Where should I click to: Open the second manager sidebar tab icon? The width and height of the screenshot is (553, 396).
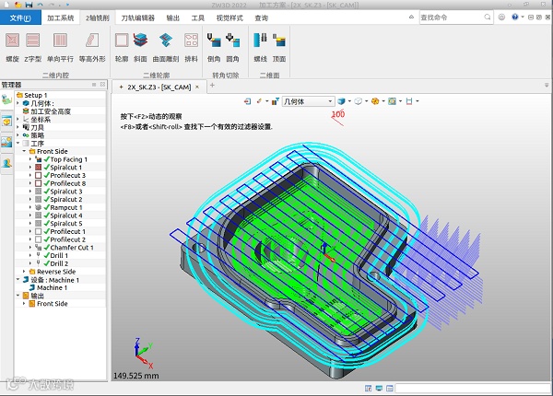coord(6,122)
